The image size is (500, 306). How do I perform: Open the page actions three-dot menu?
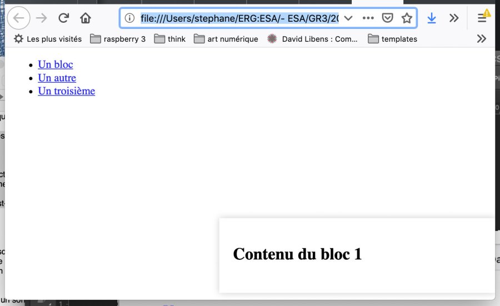[x=368, y=18]
